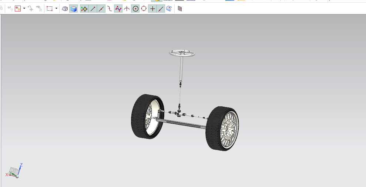Toggle End Point snap
Image resolution: width=366 pixels, height=187 pixels.
93,9
